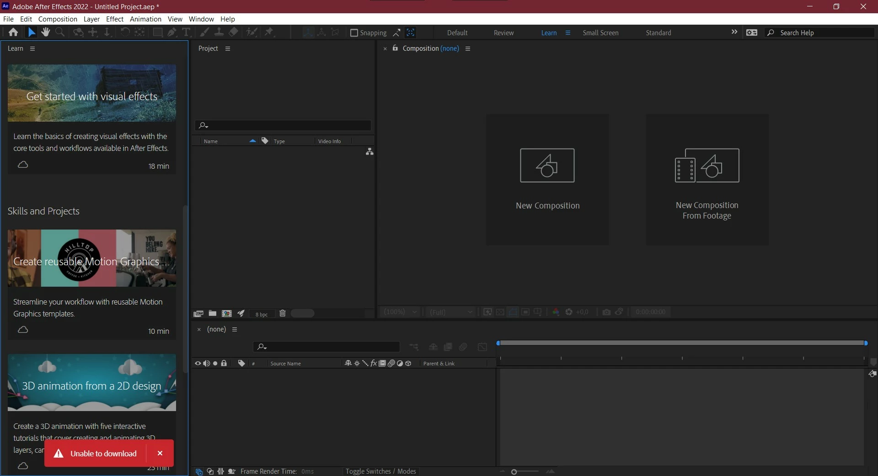The image size is (878, 476).
Task: Select the Hand tool
Action: pos(45,32)
